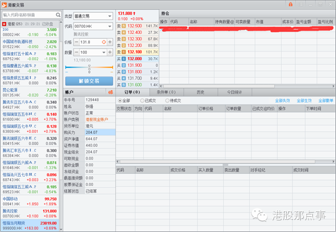Open the 数量 quantity dropdown arrow
The image size is (336, 232).
(x=104, y=52)
